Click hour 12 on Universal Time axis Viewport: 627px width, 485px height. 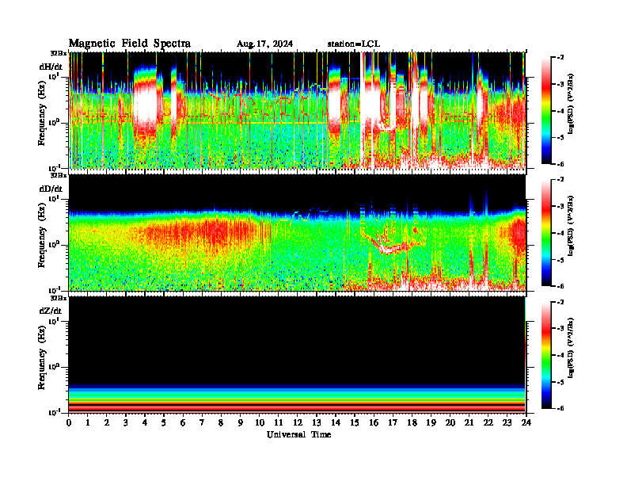pyautogui.click(x=298, y=423)
